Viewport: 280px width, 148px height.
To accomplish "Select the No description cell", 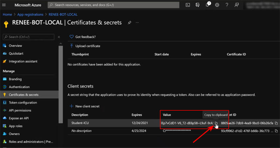I will tap(82, 131).
